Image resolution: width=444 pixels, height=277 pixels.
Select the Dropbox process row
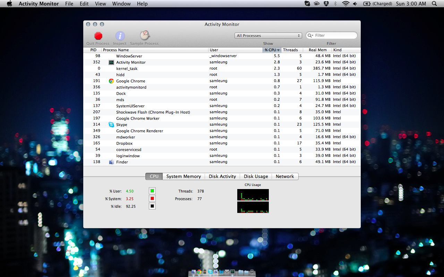pos(222,143)
